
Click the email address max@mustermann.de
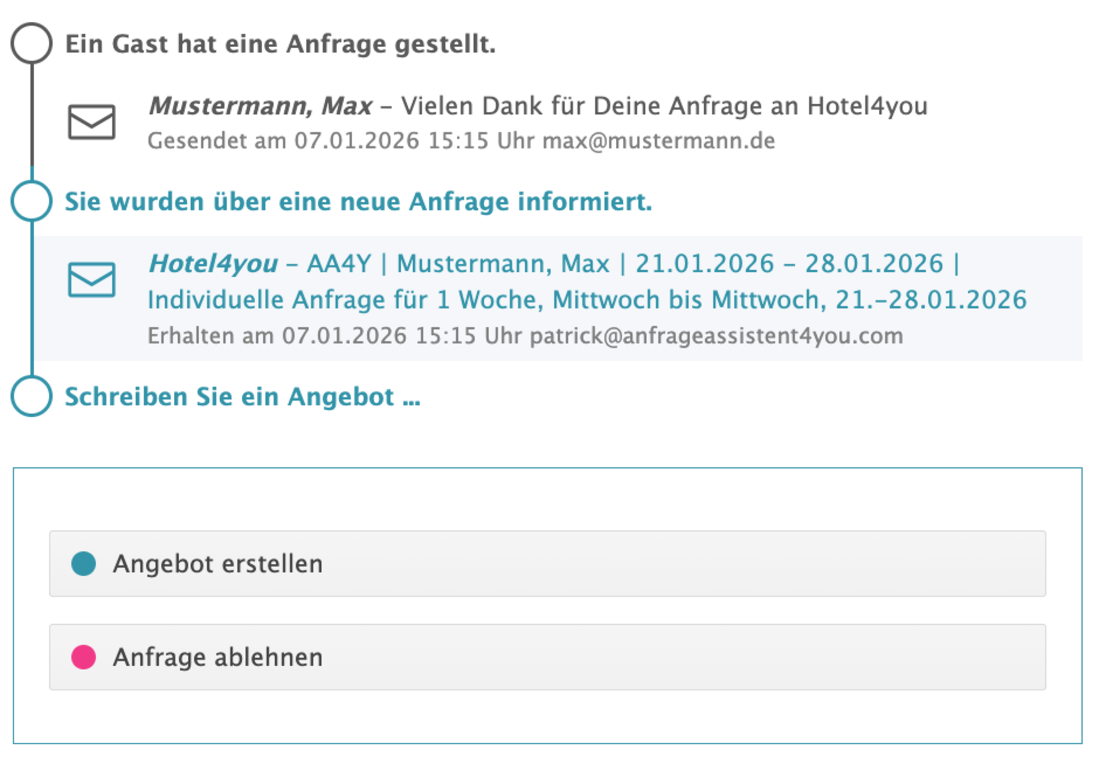pyautogui.click(x=658, y=141)
